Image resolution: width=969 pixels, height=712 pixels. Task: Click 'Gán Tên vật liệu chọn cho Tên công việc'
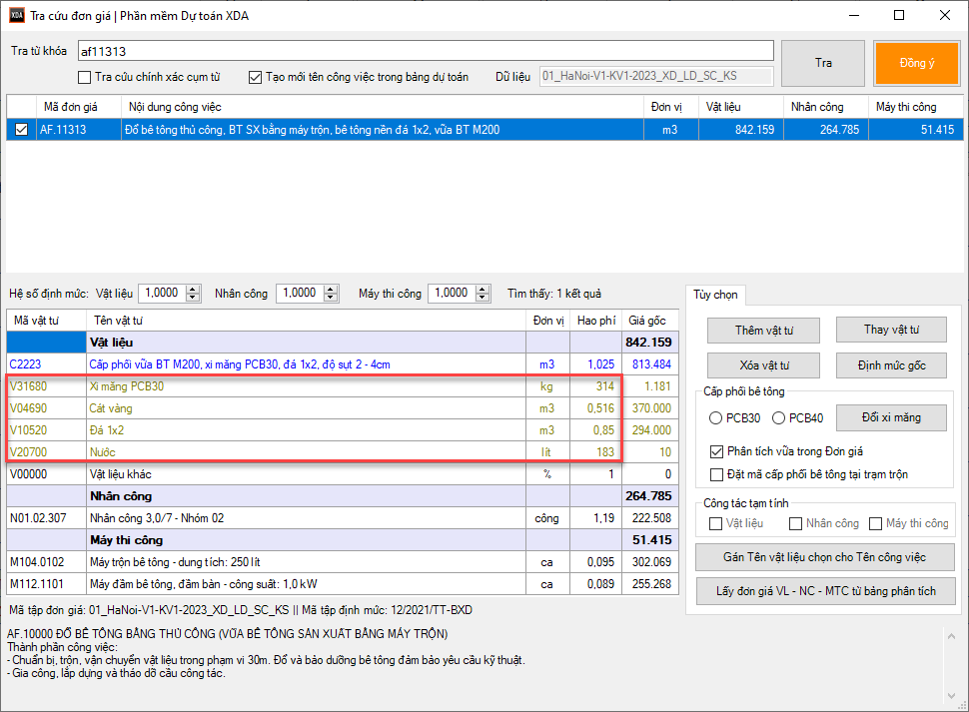(x=824, y=557)
